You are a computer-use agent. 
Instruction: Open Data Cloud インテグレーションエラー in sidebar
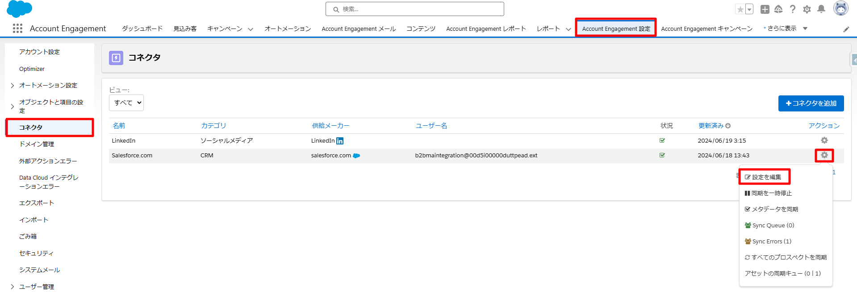(49, 182)
